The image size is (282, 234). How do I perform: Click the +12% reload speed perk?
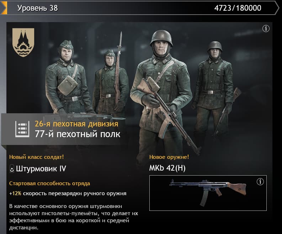tap(68, 193)
